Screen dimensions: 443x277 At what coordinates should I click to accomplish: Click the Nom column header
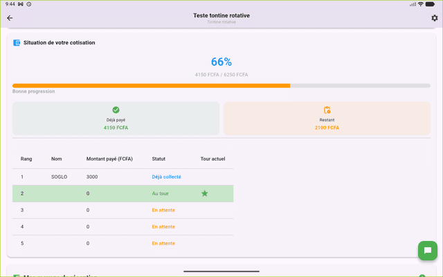pos(57,159)
